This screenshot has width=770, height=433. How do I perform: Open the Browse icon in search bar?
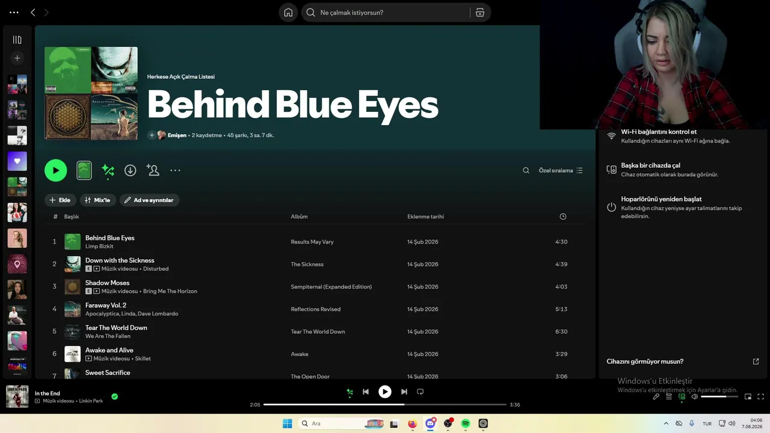[480, 13]
